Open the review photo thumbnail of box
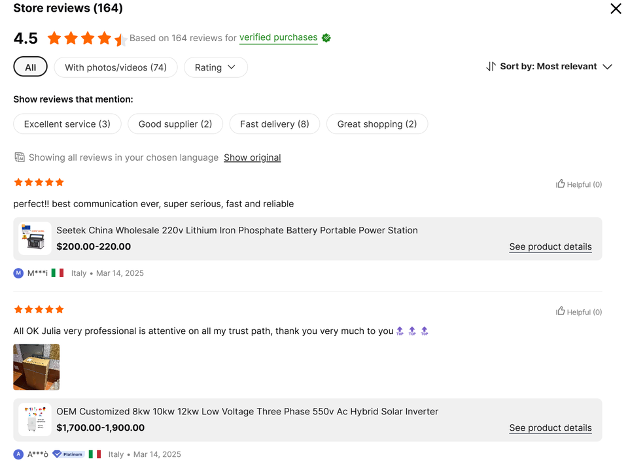This screenshot has width=628, height=466. tap(37, 367)
